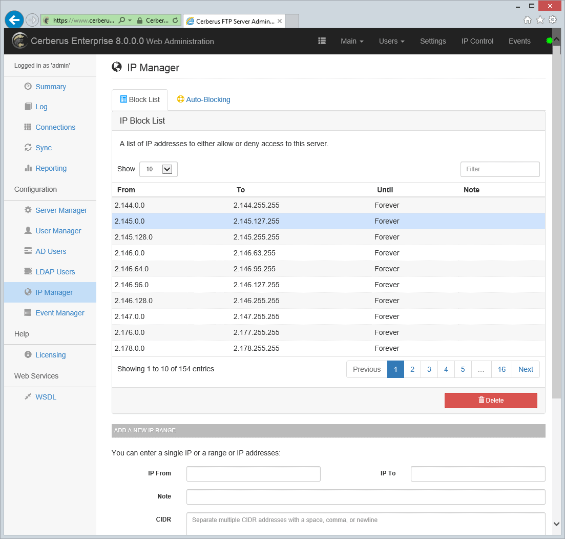Open Settings in top navbar

(433, 41)
